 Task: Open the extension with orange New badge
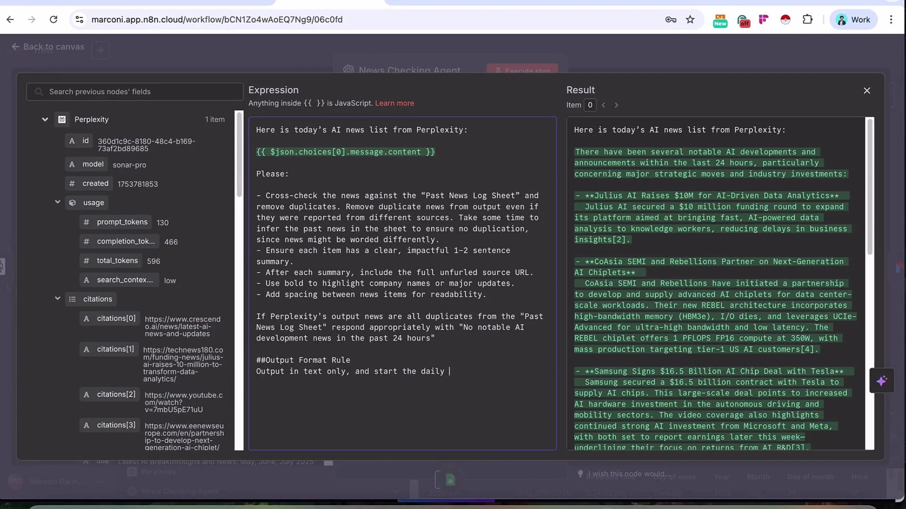click(x=720, y=20)
